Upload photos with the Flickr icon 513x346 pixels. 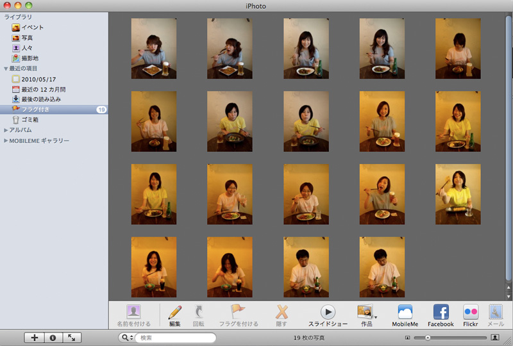pos(471,312)
